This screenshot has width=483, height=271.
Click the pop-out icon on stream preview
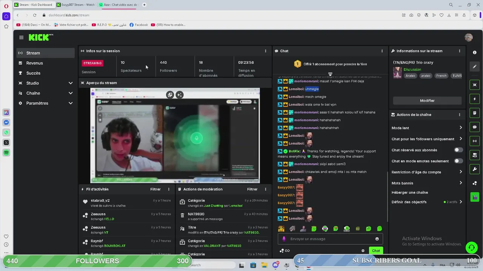point(170,95)
